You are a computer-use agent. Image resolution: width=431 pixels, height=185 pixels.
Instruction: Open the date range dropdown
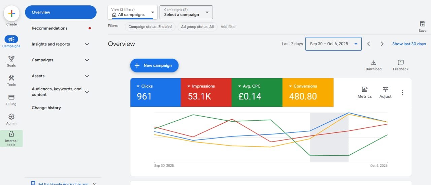(x=333, y=44)
